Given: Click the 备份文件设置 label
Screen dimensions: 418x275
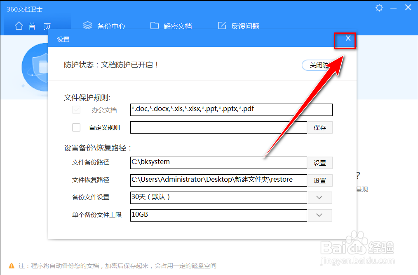Looking at the screenshot, I should click(91, 197).
